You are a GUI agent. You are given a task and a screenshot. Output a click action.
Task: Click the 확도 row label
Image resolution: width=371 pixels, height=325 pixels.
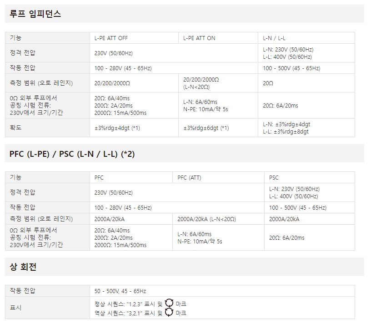(15, 128)
